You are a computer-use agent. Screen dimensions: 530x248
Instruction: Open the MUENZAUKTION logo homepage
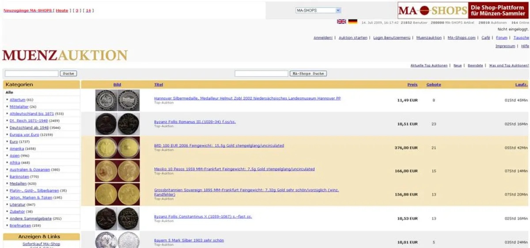click(65, 56)
